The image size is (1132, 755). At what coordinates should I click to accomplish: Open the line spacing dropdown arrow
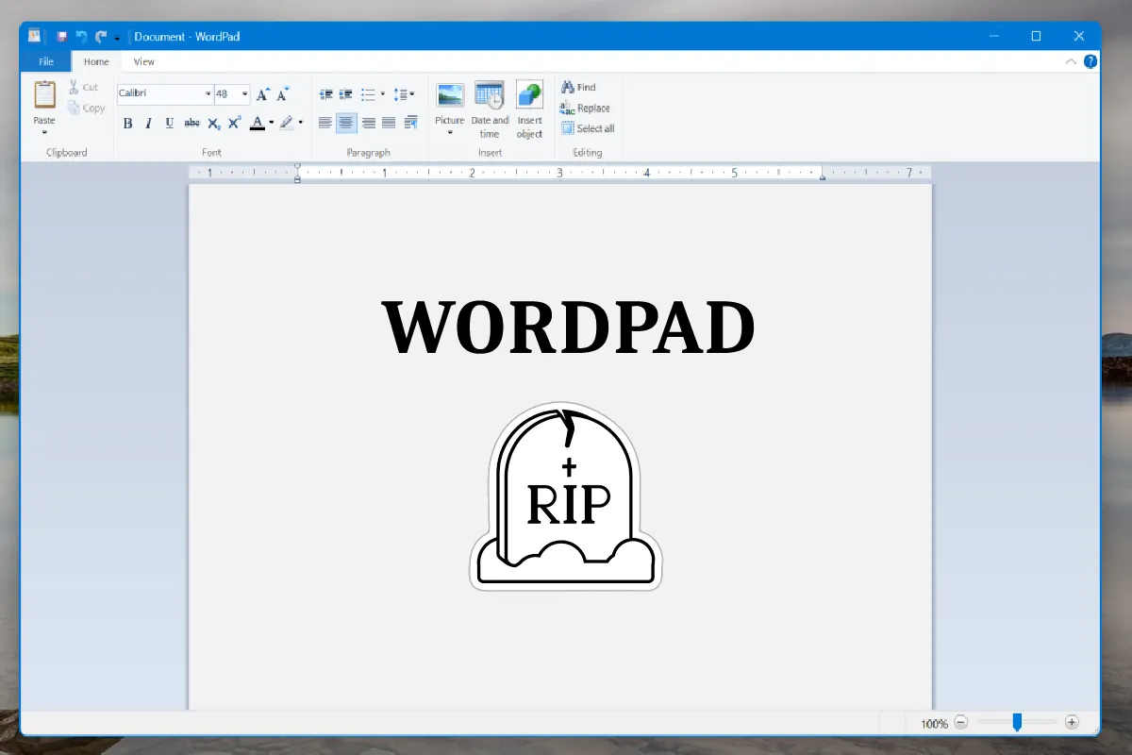tap(412, 94)
